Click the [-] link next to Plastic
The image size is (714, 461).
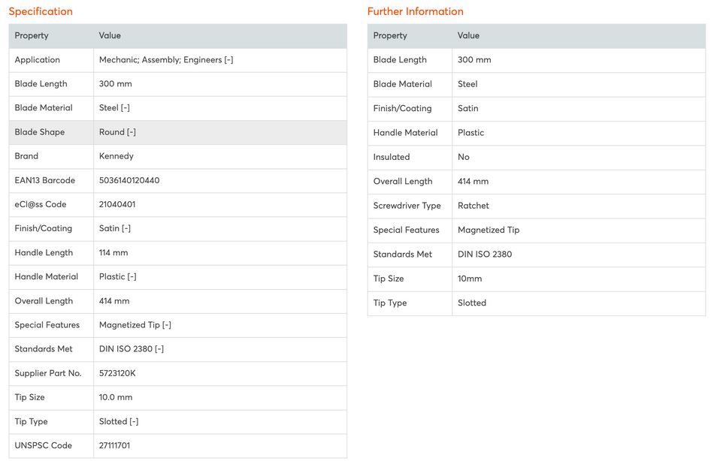132,276
